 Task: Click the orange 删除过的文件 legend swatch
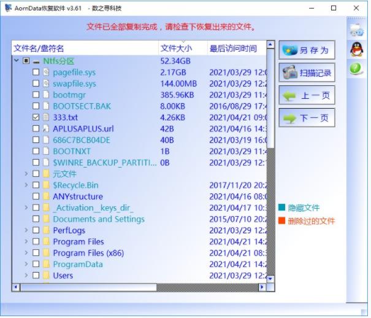[281, 221]
